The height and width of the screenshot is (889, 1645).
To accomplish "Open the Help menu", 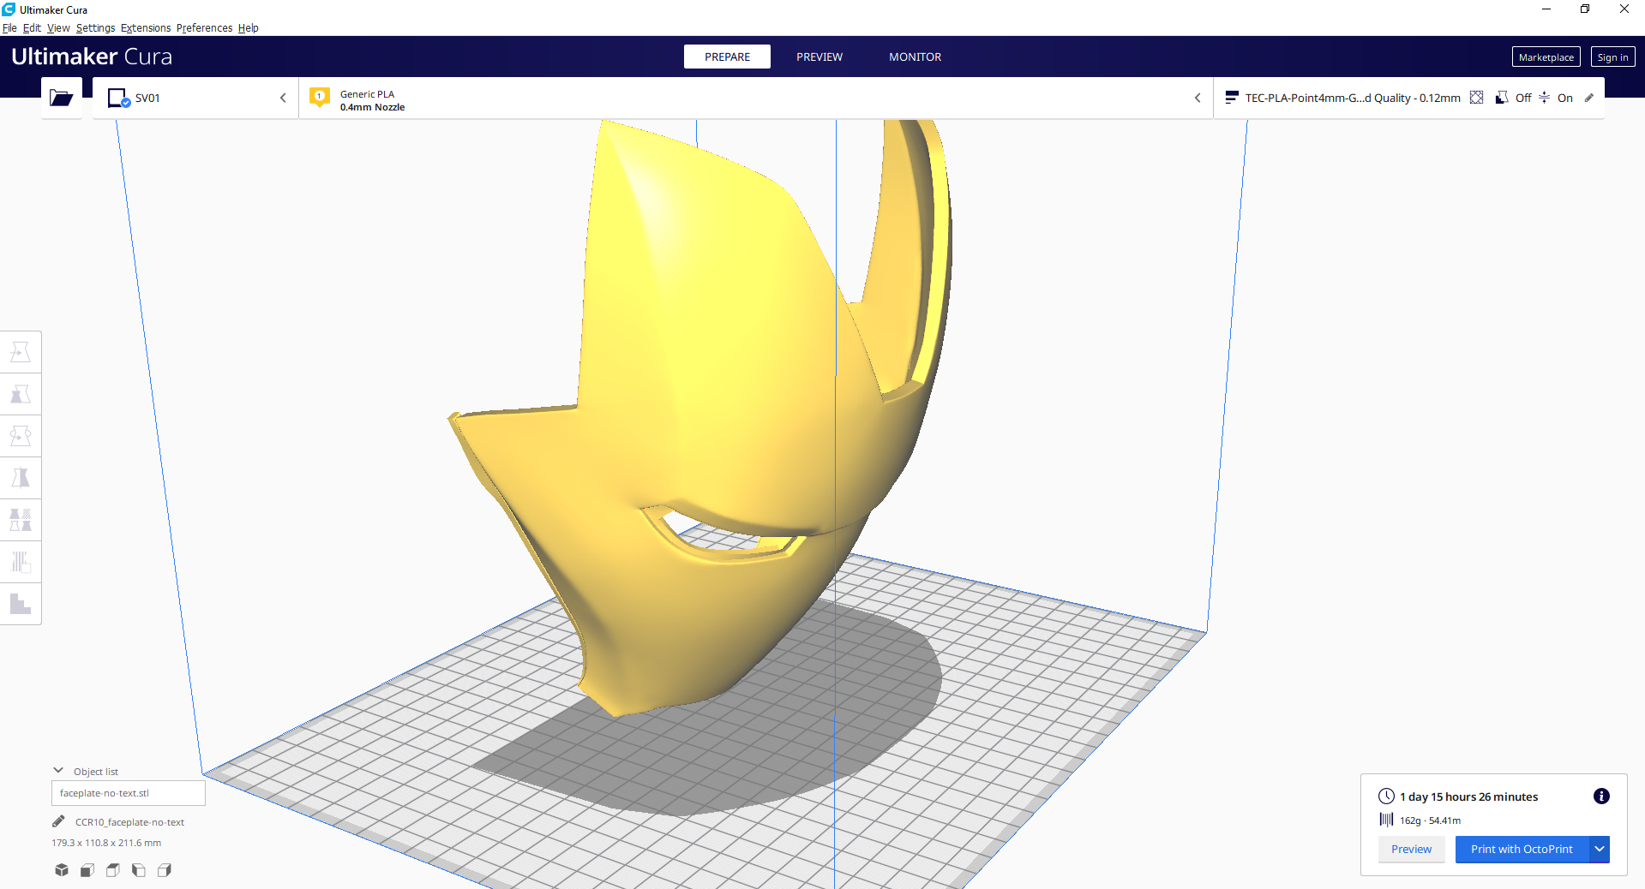I will click(249, 27).
